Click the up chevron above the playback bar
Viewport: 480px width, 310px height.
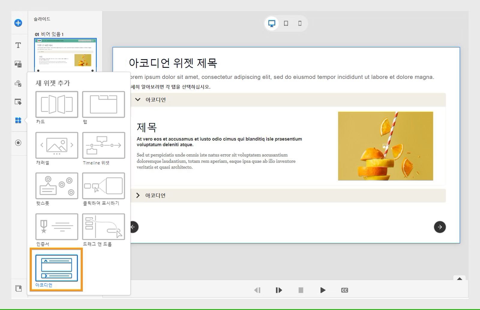(459, 279)
